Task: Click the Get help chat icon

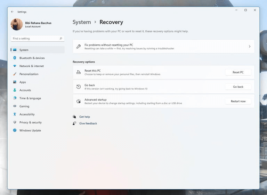Action: 74,117
